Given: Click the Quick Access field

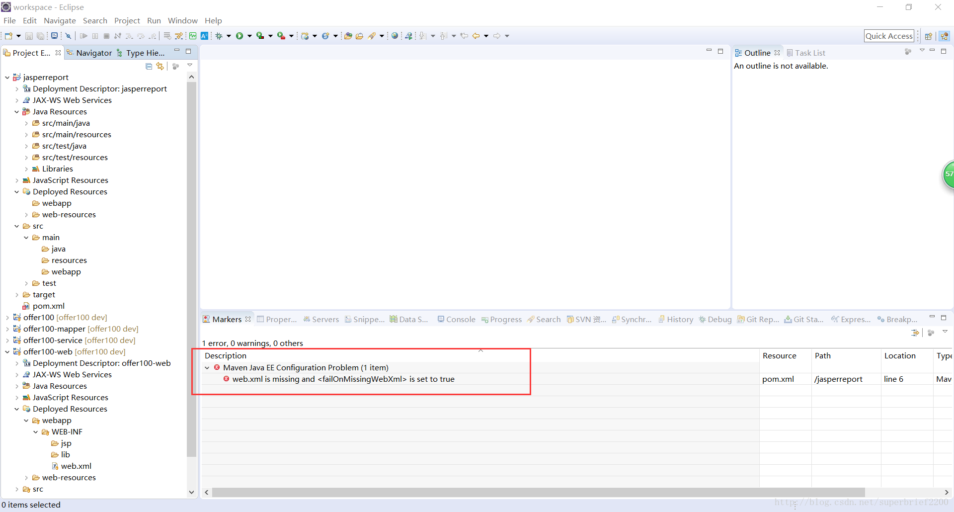Looking at the screenshot, I should point(889,36).
